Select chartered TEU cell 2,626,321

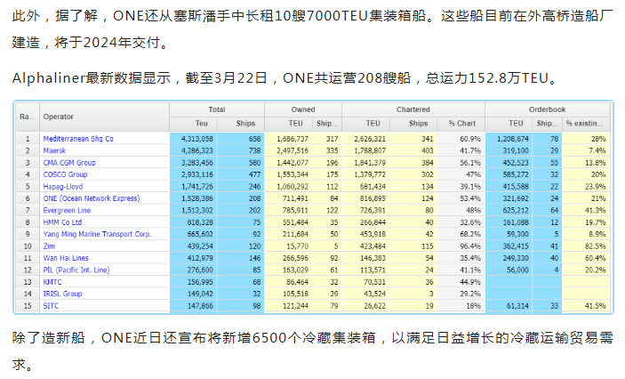coord(366,139)
